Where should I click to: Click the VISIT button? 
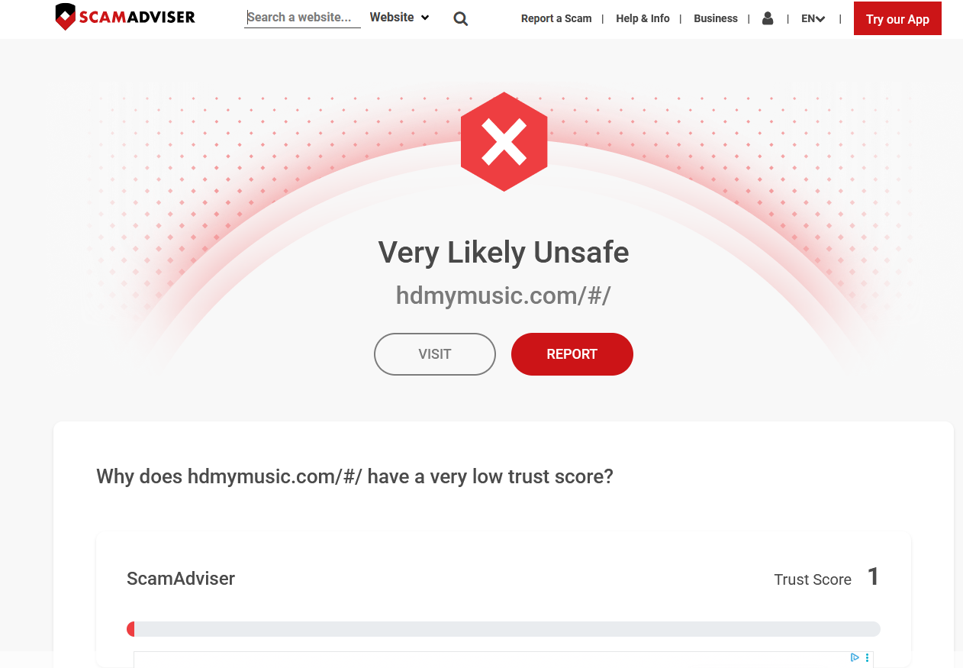pos(435,354)
